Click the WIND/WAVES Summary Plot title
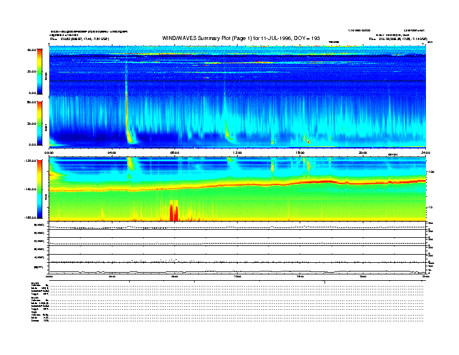 click(x=241, y=38)
